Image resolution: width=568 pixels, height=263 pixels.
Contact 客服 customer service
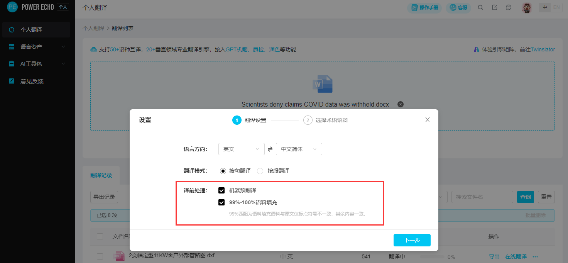[x=458, y=7]
